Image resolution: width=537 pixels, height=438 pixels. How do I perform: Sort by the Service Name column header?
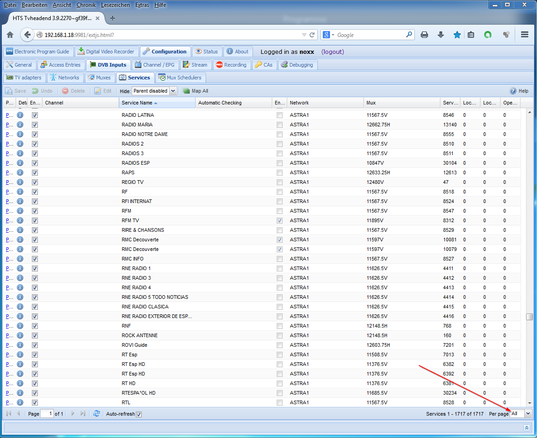(157, 103)
